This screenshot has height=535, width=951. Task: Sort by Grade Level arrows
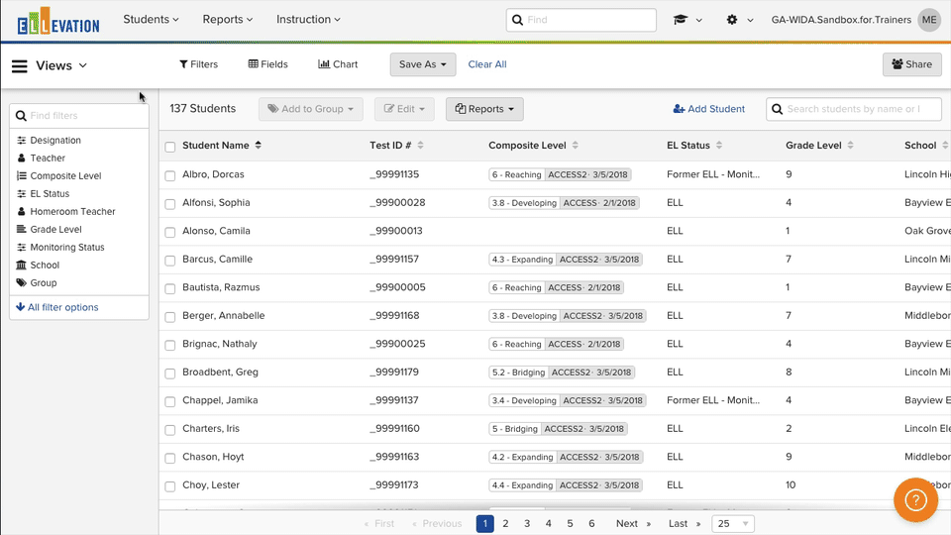click(850, 145)
